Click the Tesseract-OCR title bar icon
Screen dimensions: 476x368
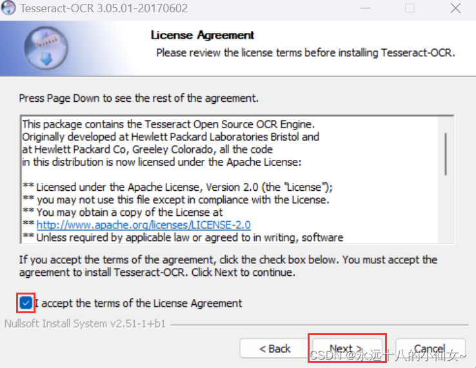tap(10, 10)
